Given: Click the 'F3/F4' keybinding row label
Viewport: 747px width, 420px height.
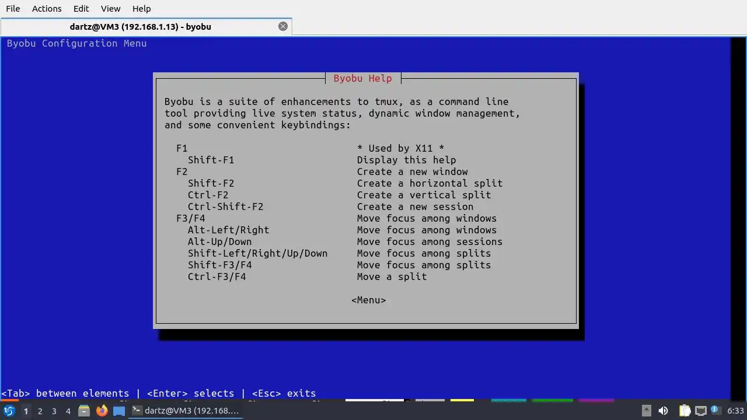Looking at the screenshot, I should [x=190, y=218].
